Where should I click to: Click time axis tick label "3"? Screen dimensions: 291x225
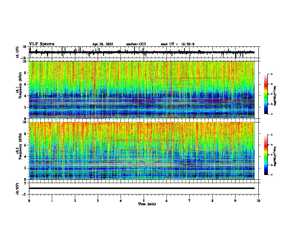98,201
